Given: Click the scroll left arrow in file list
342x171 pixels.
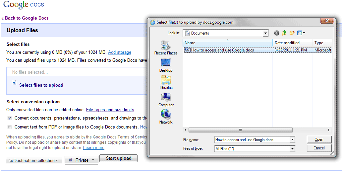Looking at the screenshot, I should [185, 130].
